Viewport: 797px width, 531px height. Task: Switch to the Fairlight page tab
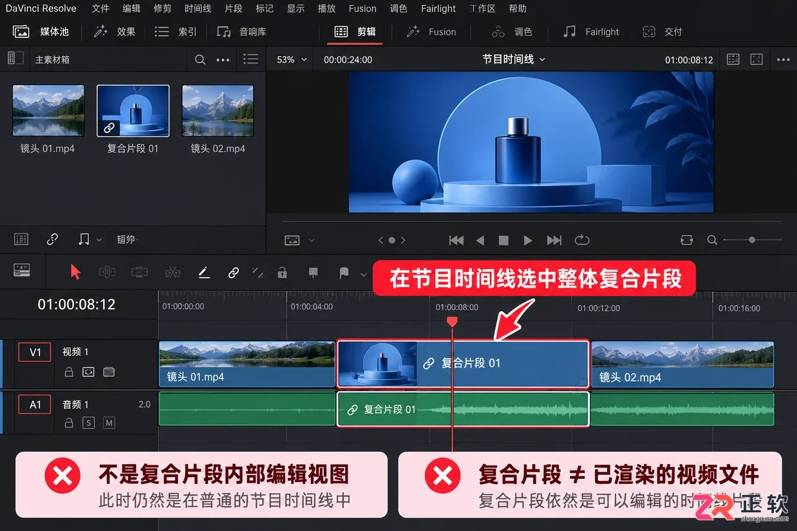(x=590, y=32)
